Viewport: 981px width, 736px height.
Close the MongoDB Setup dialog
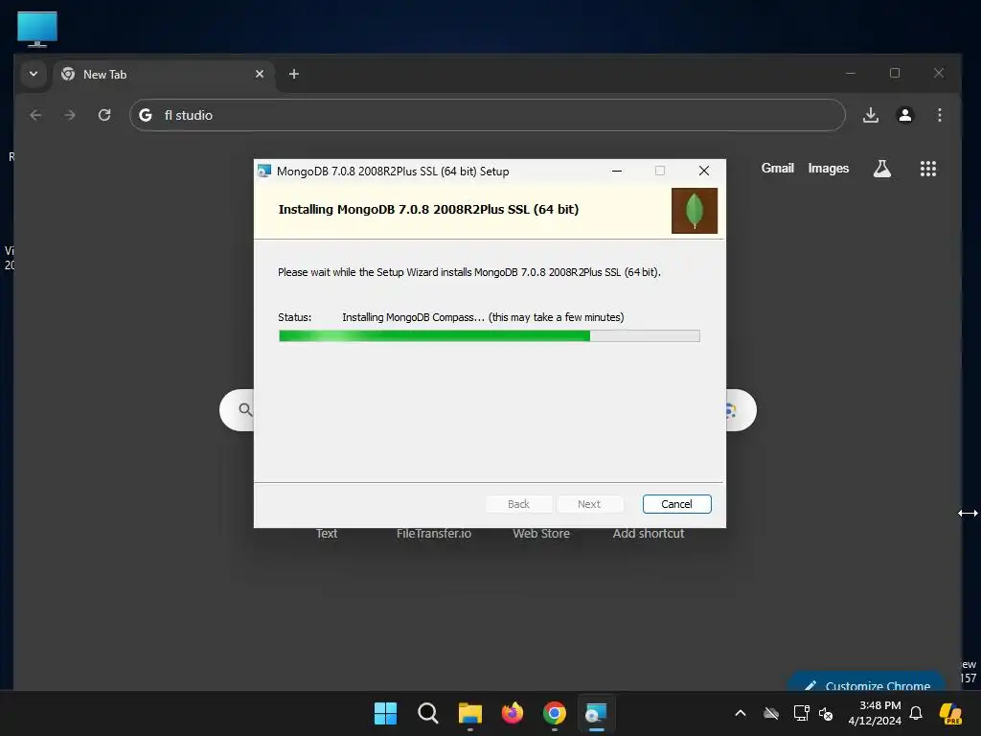click(704, 171)
